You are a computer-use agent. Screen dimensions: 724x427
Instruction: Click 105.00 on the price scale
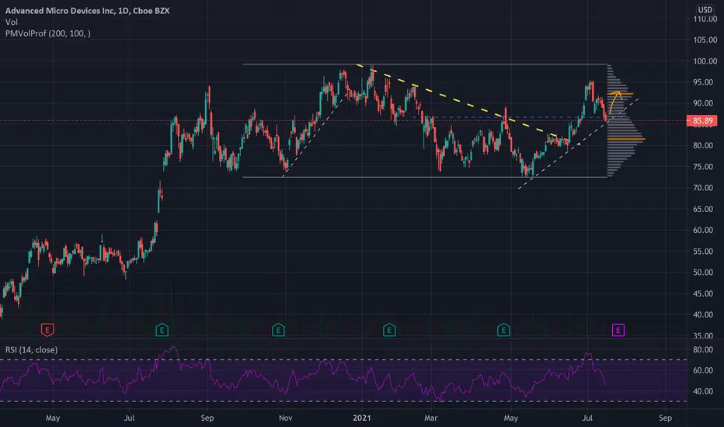[705, 40]
